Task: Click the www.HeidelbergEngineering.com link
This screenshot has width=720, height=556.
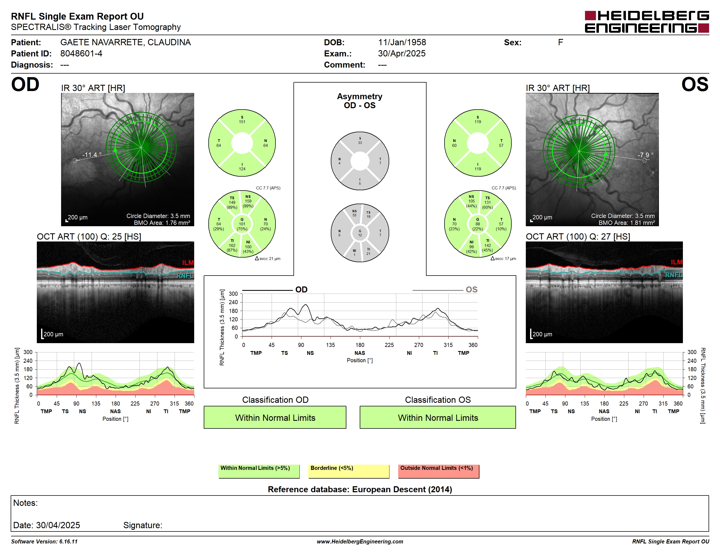Action: point(360,542)
